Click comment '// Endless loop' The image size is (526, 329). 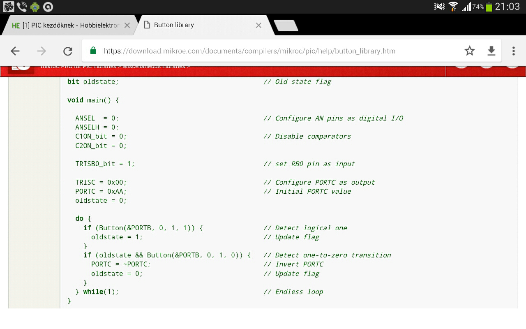pos(293,292)
